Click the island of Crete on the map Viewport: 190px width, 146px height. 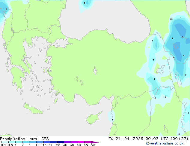(x=33, y=109)
